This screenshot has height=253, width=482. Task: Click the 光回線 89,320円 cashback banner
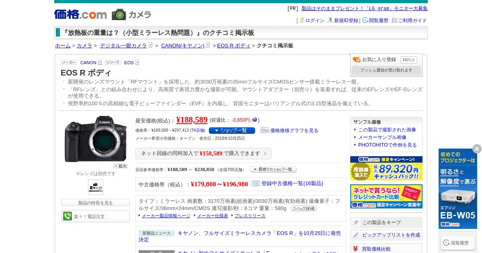(386, 168)
